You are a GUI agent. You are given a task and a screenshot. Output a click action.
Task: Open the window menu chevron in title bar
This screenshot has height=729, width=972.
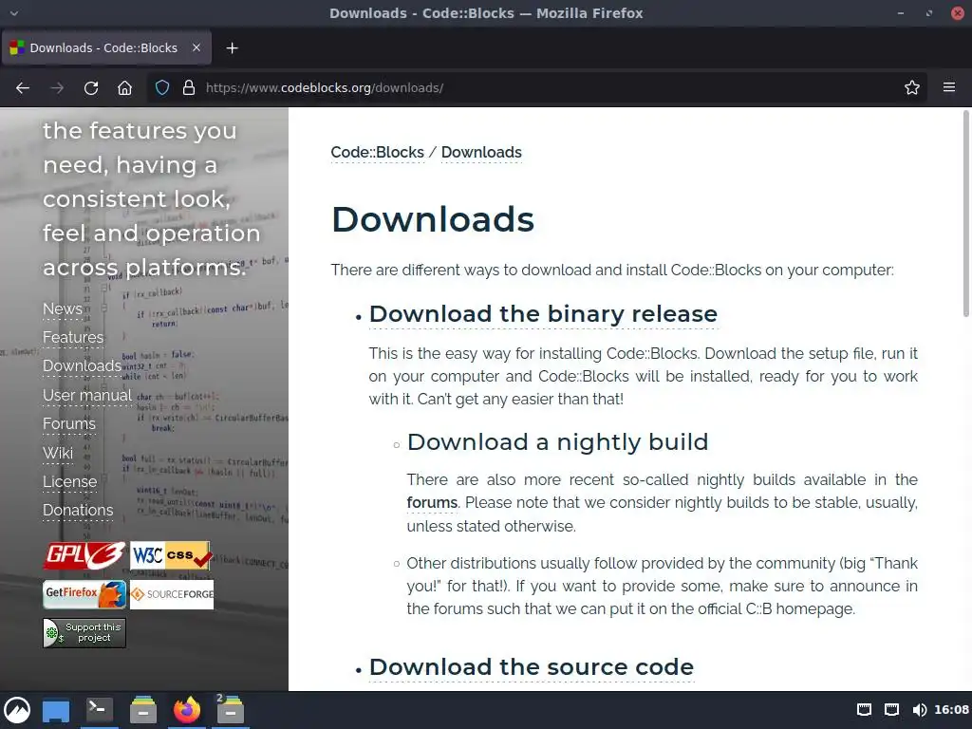pyautogui.click(x=14, y=13)
